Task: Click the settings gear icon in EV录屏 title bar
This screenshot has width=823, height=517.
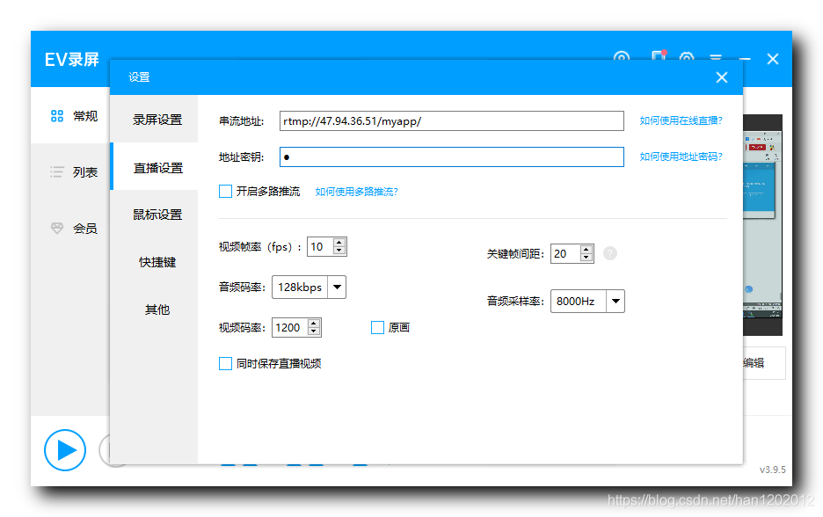Action: click(x=687, y=56)
